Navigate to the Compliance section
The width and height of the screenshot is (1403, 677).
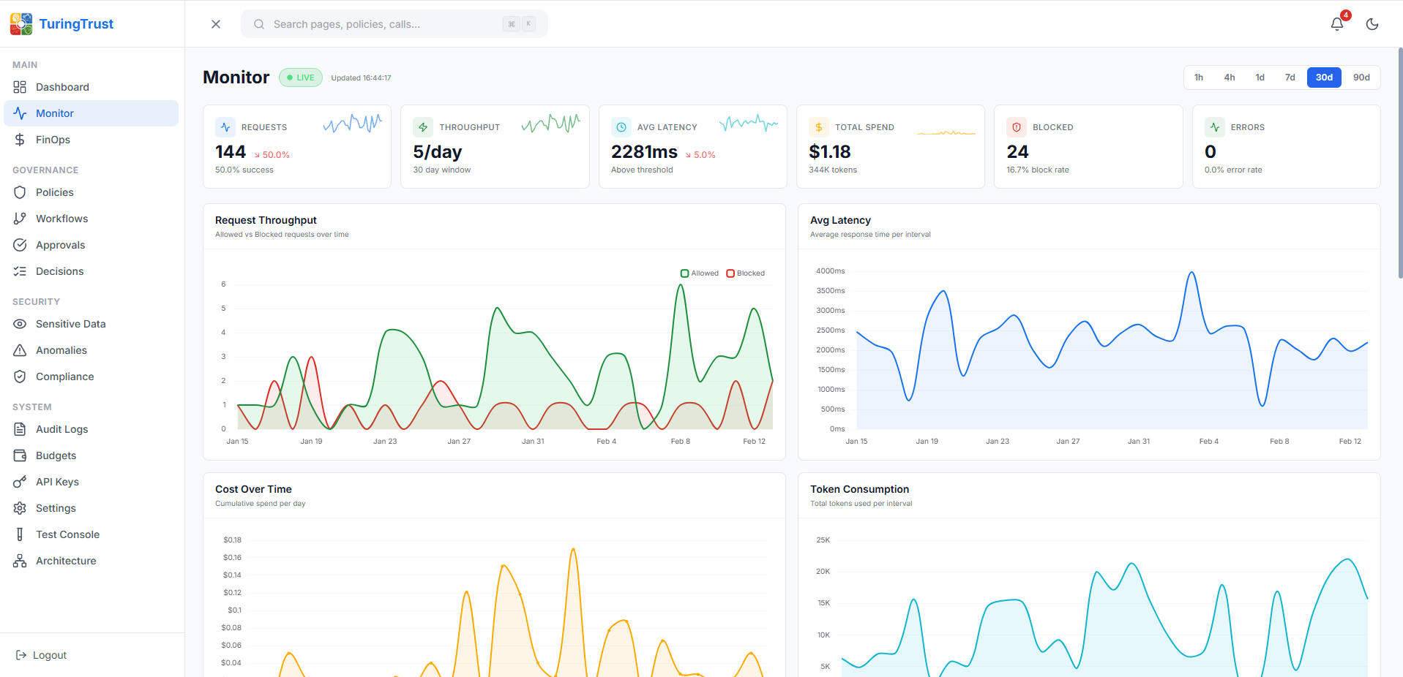coord(64,376)
